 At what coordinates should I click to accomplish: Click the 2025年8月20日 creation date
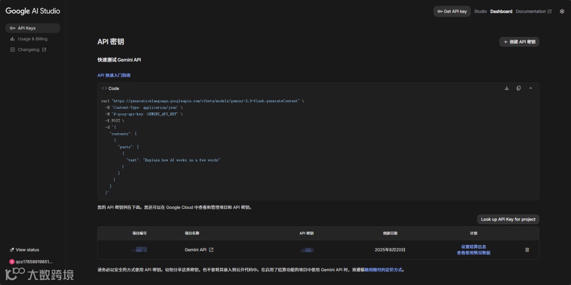390,250
